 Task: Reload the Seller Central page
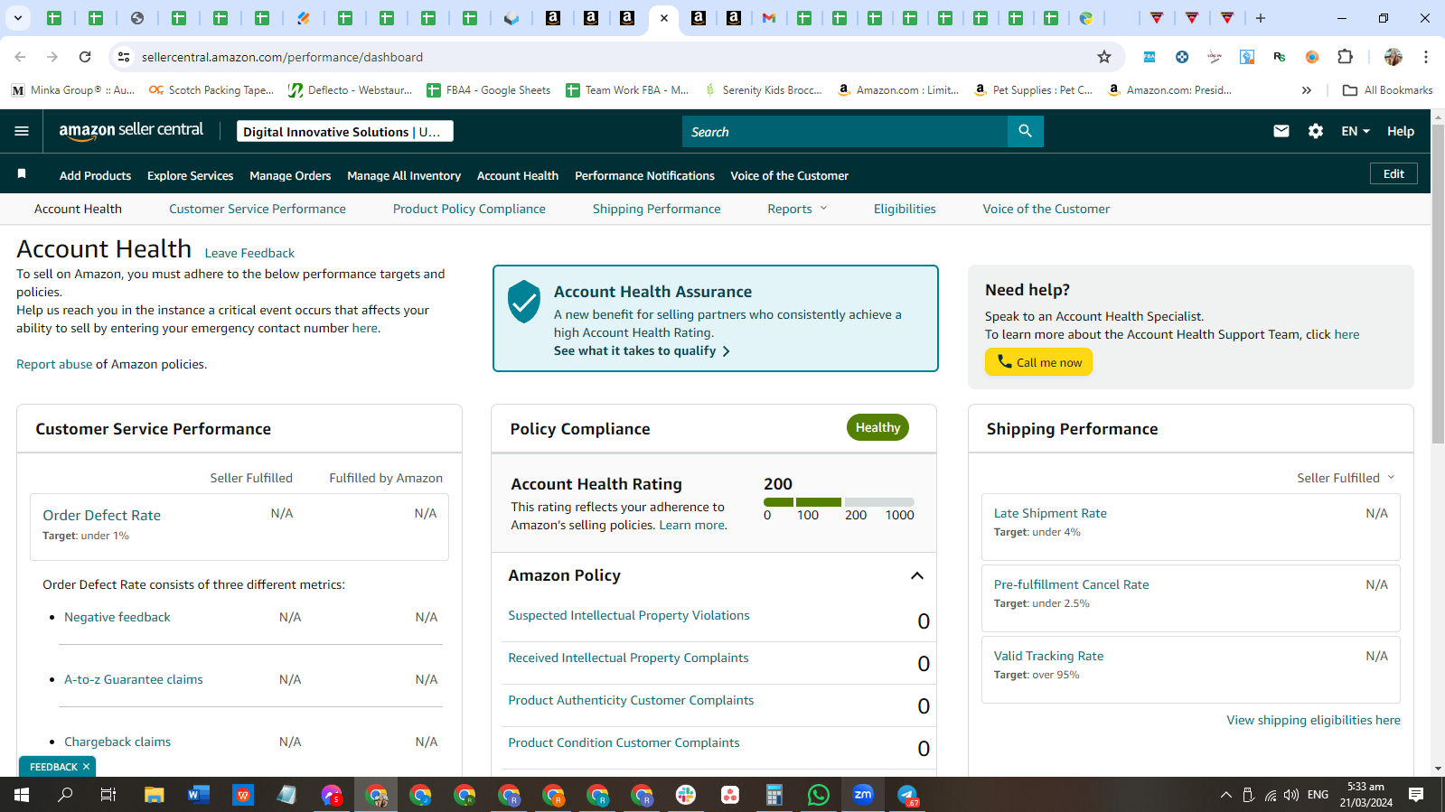coord(85,57)
